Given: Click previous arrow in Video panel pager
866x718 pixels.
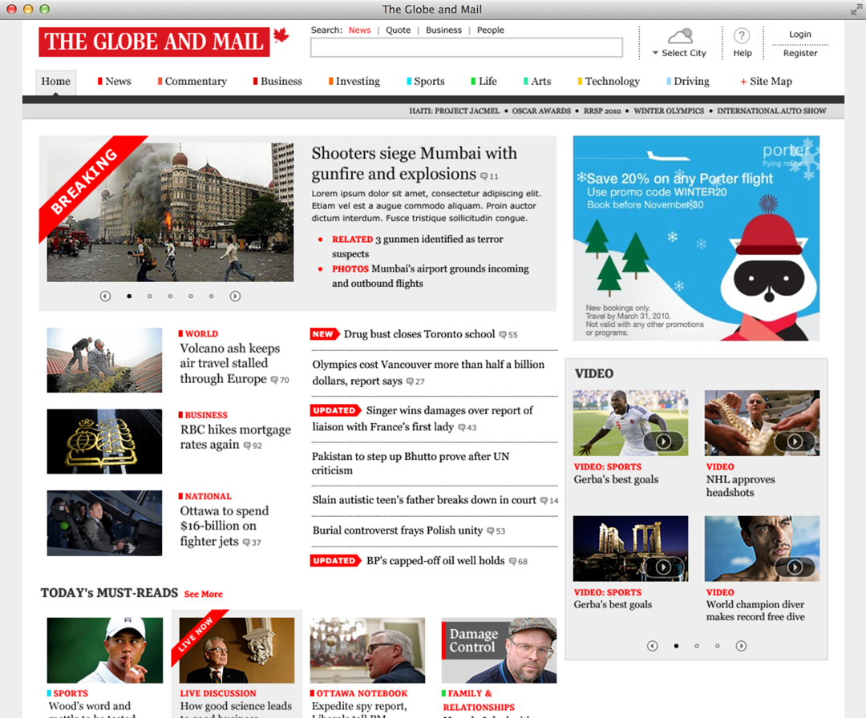Looking at the screenshot, I should (652, 646).
